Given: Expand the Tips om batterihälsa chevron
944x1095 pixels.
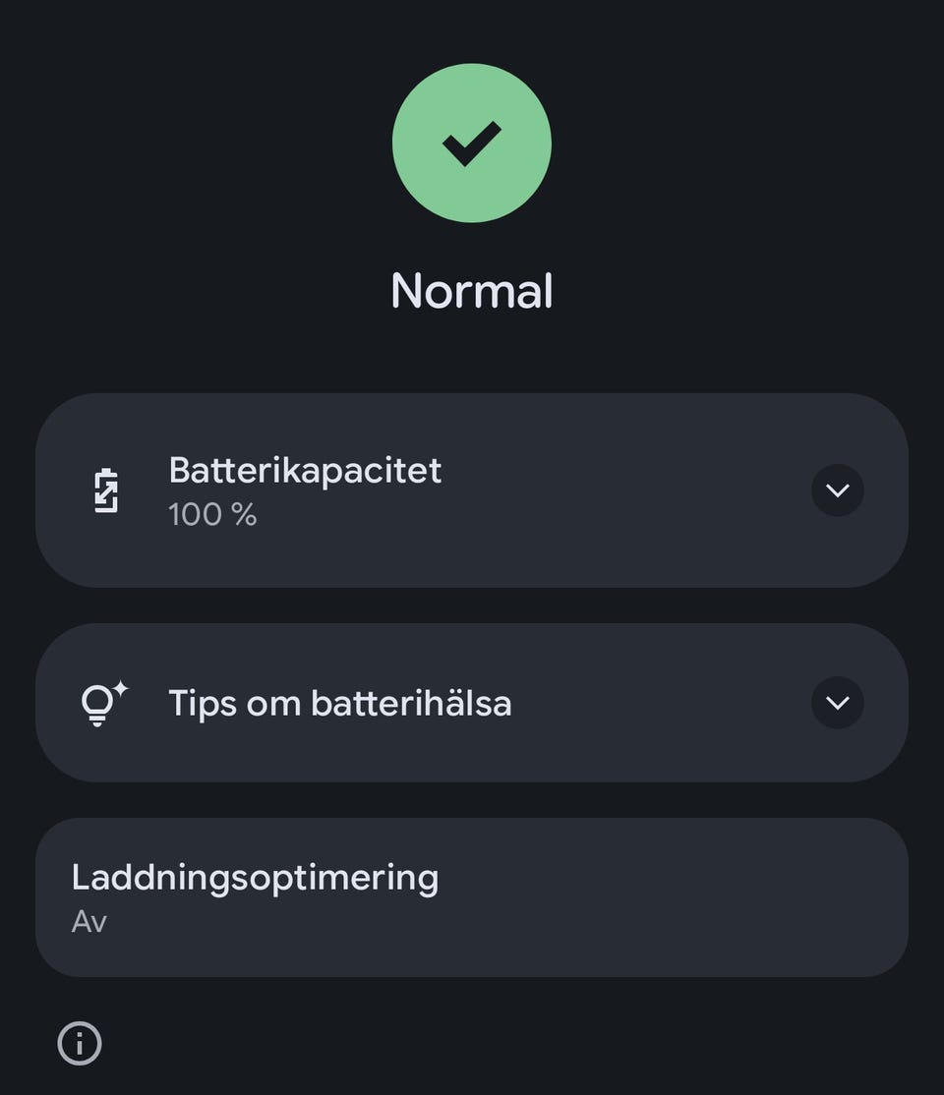Looking at the screenshot, I should 838,703.
